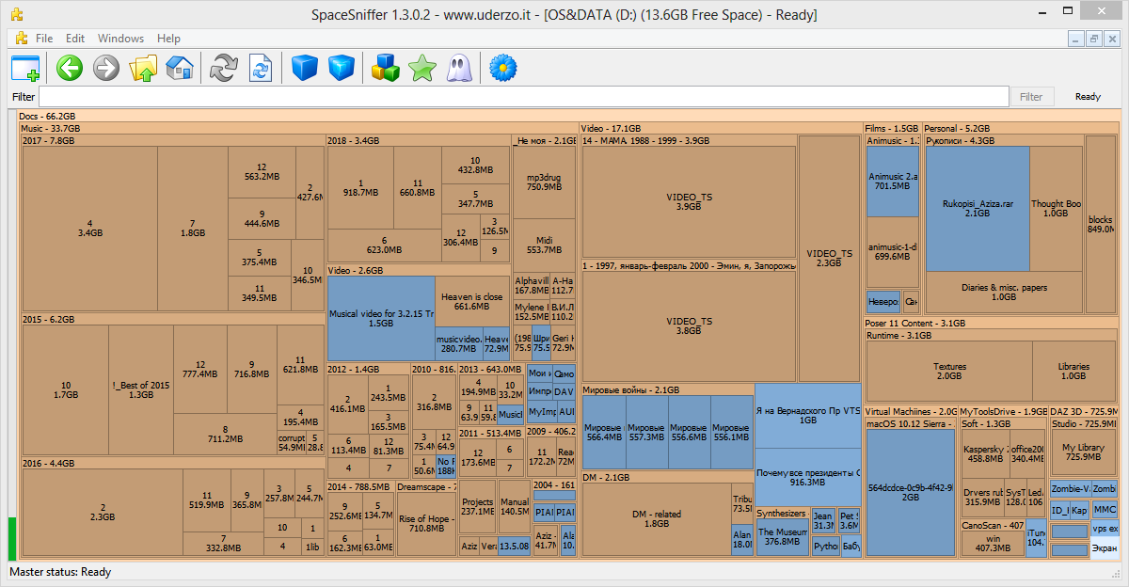Viewport: 1129px width, 587px height.
Task: Open the Windows menu
Action: (120, 39)
